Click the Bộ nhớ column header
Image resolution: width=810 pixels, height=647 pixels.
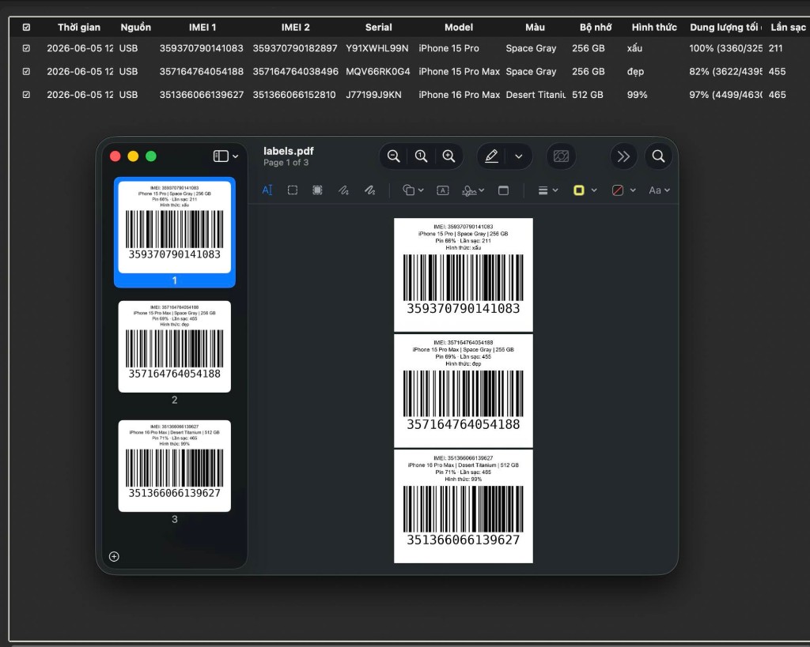click(596, 28)
